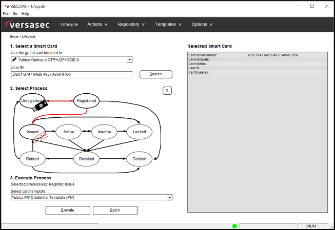The height and width of the screenshot is (230, 335).
Task: Choose the Inactive state in diagram
Action: (104, 132)
